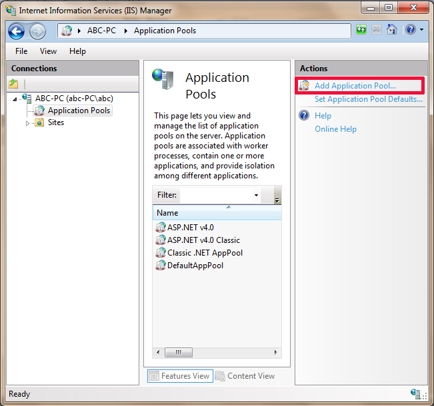Expand breadcrumb arrow before Application Pools

[x=125, y=31]
